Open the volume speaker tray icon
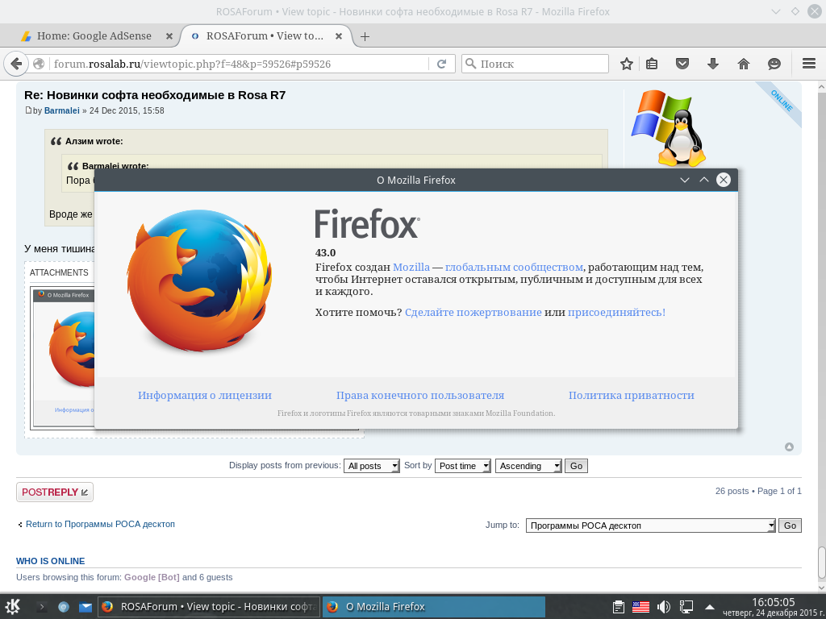 664,607
